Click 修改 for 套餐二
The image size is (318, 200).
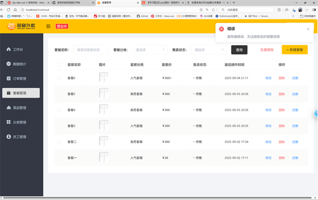coord(268,142)
